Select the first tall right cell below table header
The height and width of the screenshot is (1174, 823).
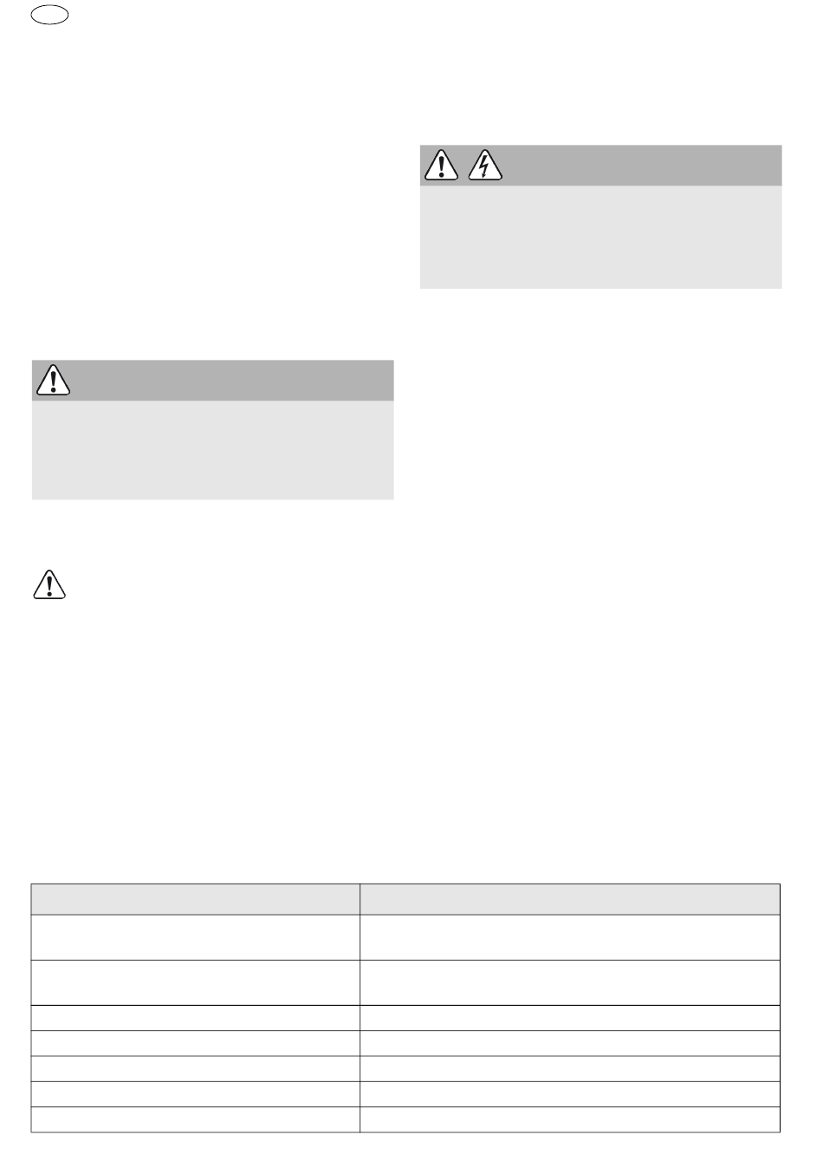click(x=570, y=937)
